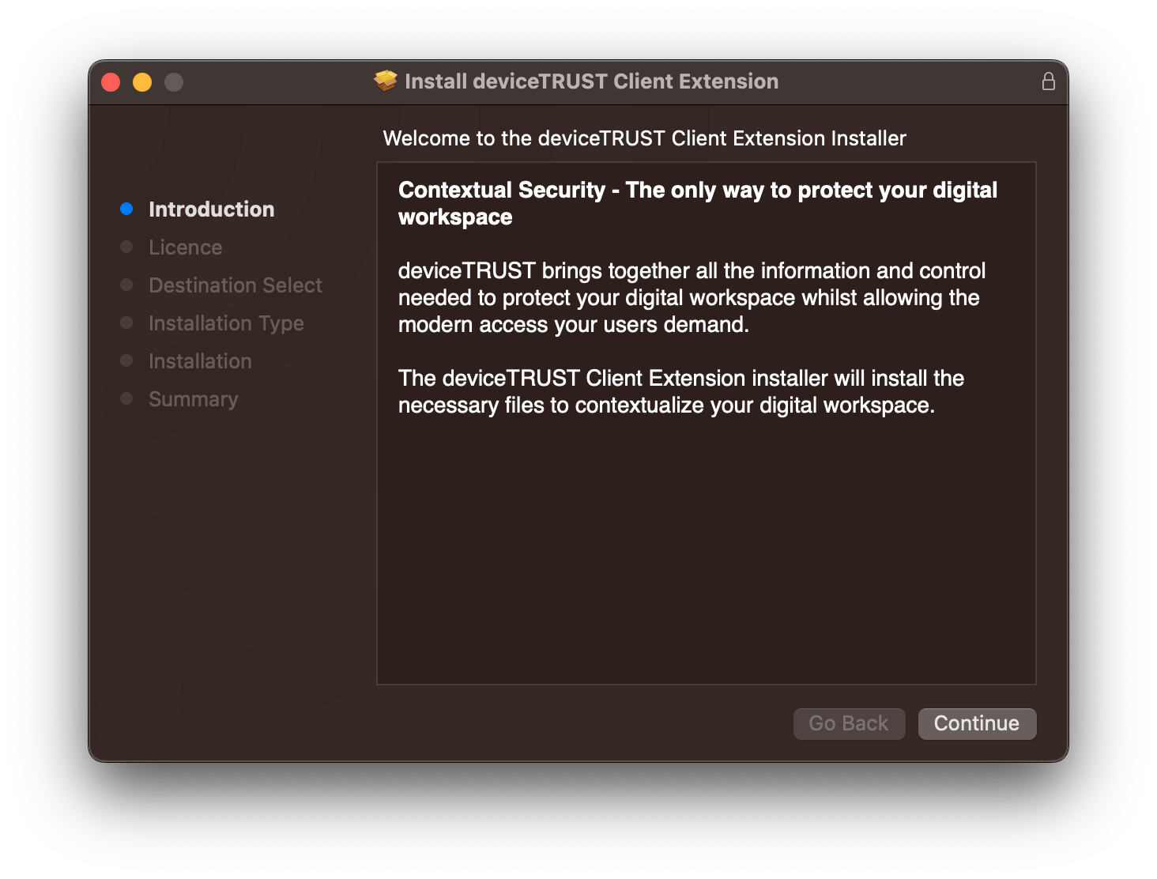Click the Licence step indicator dot
This screenshot has height=879, width=1157.
click(126, 247)
